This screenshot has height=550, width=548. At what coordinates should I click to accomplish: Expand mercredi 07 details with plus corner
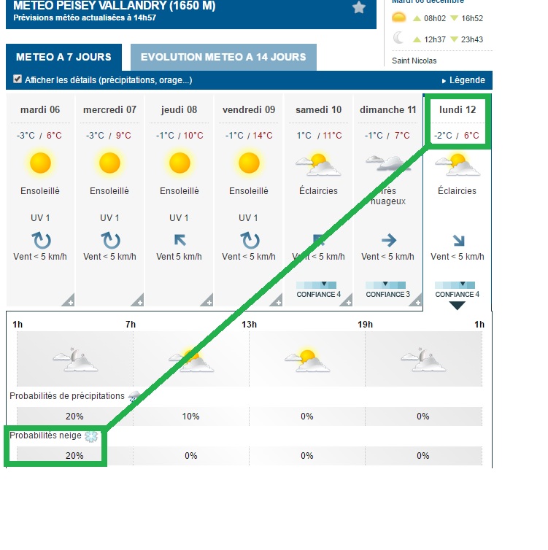139,301
